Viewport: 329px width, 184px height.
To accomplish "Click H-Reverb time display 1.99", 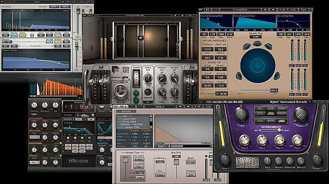I will coord(79,107).
